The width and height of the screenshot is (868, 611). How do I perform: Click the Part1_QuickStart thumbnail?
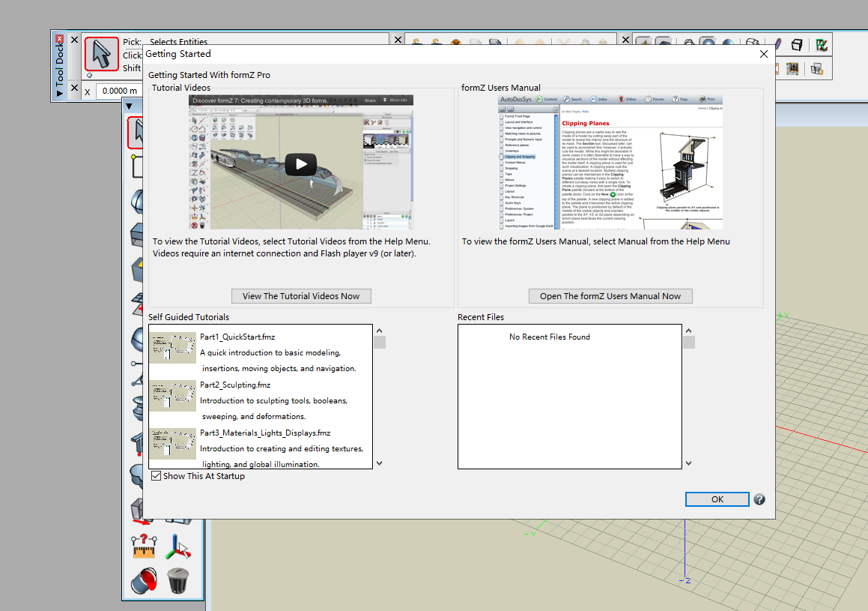173,347
